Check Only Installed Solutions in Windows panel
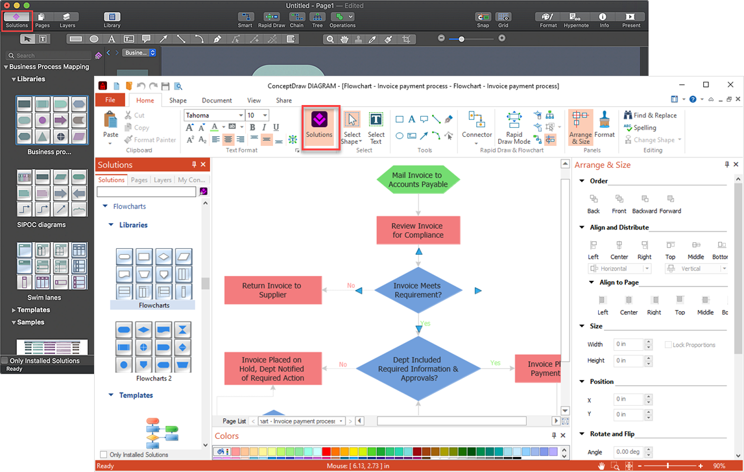 click(x=103, y=454)
